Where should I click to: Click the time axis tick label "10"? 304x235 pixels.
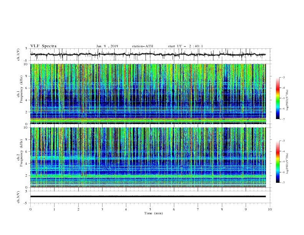[x=270, y=209]
